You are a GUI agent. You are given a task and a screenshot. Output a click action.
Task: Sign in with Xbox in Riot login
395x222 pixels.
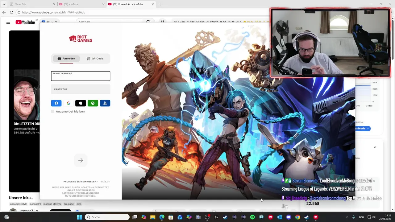tap(93, 103)
